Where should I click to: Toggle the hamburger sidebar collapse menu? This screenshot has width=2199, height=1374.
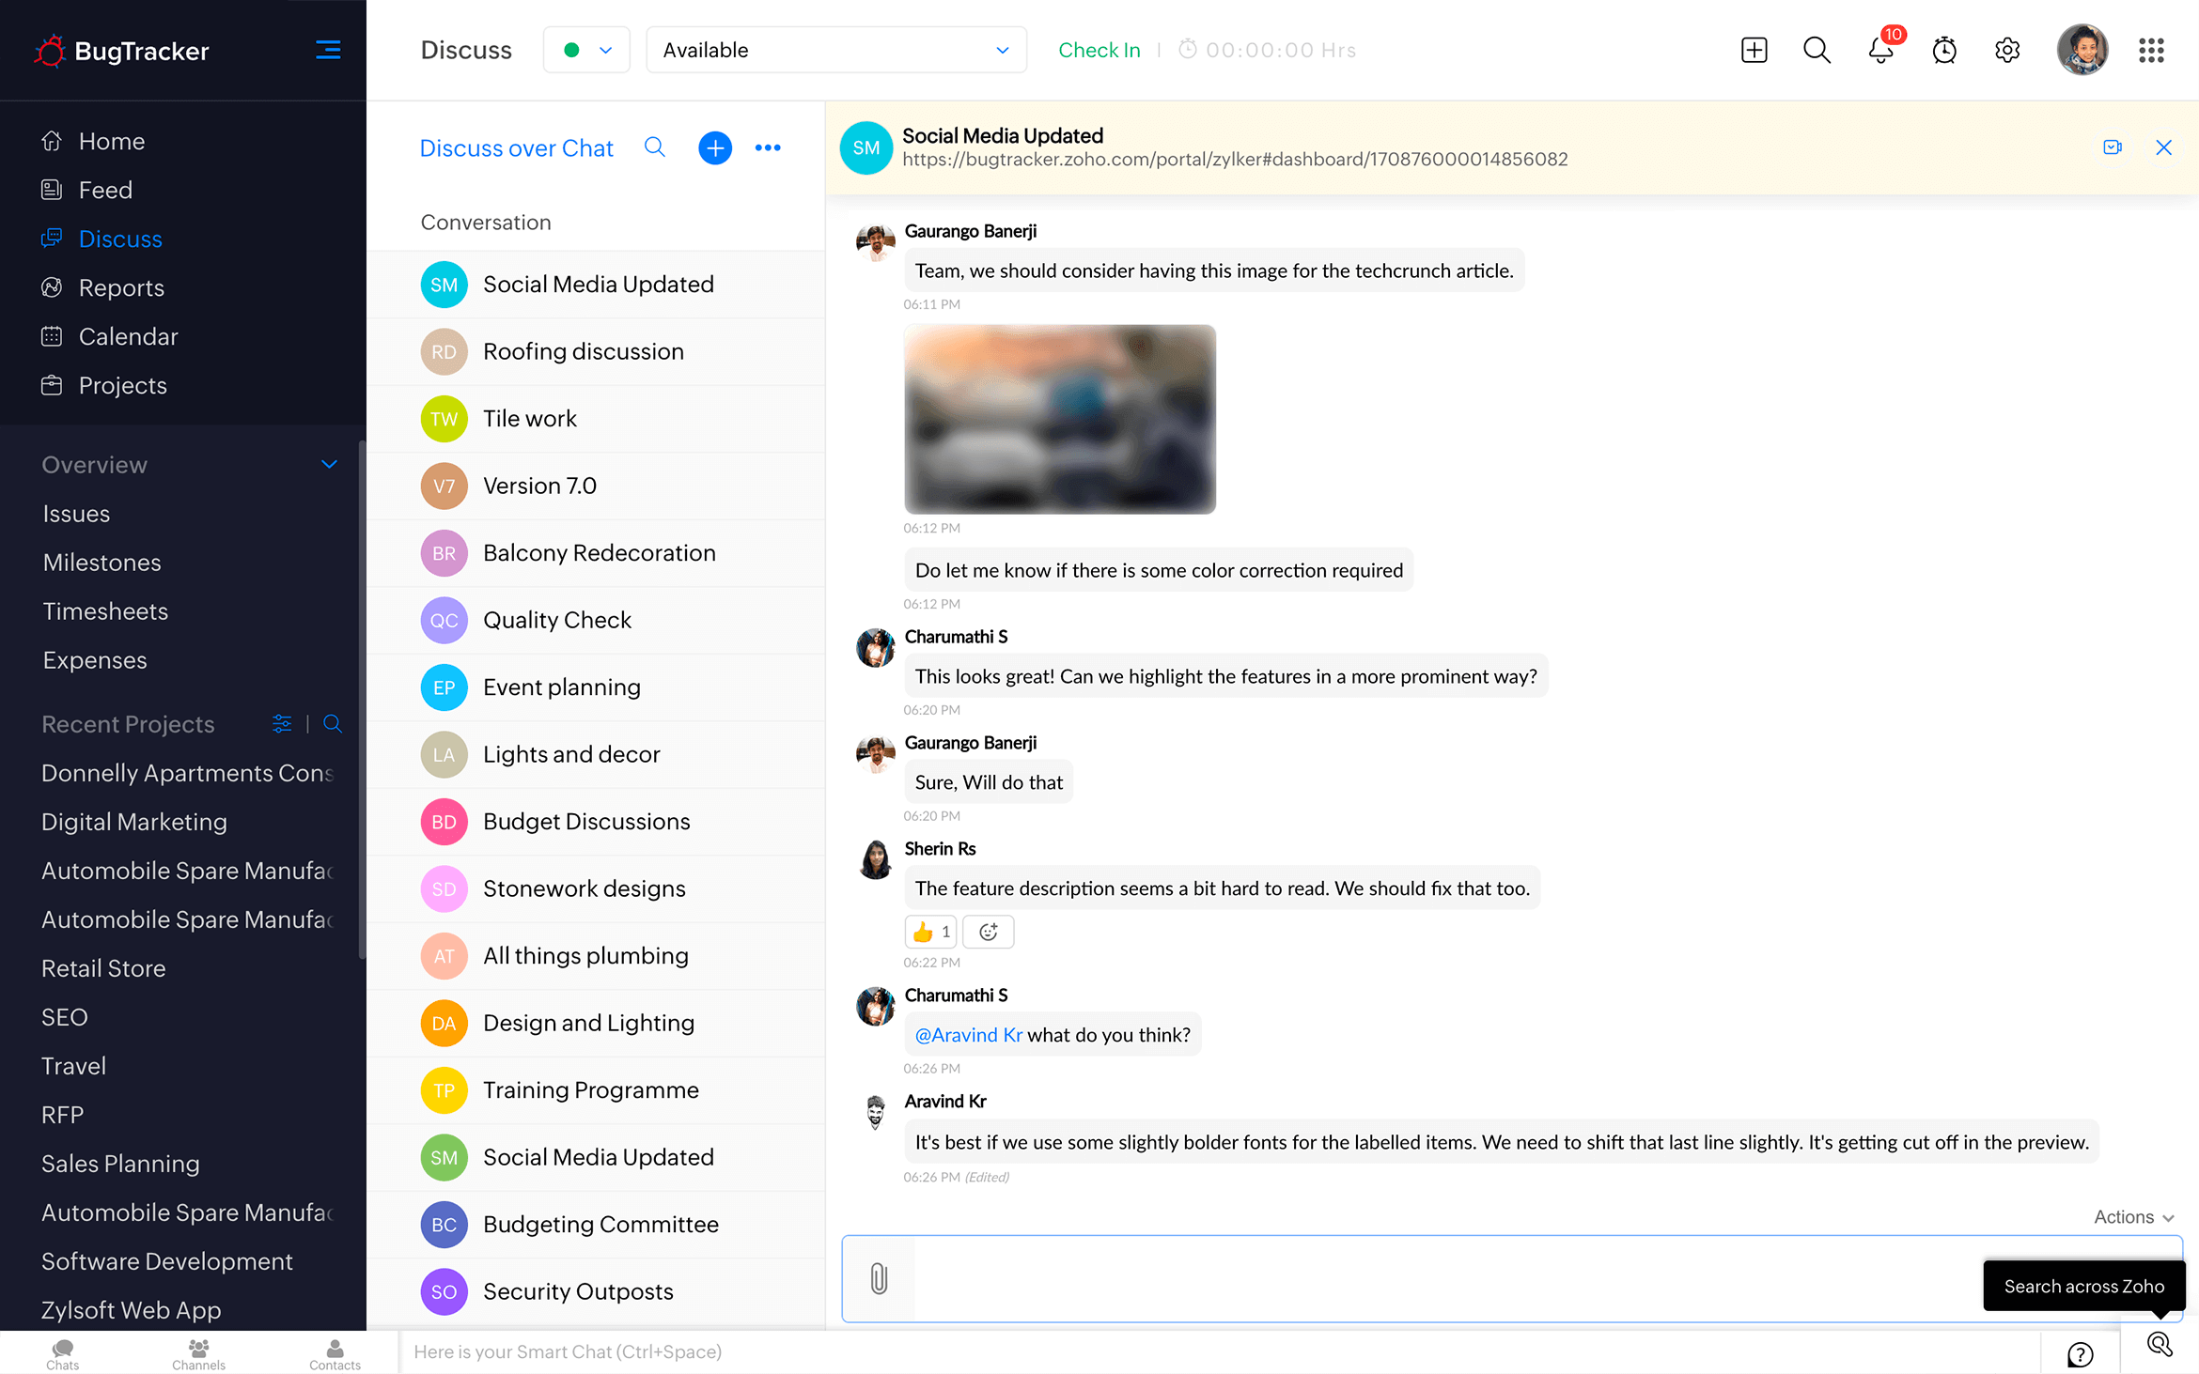click(x=328, y=50)
